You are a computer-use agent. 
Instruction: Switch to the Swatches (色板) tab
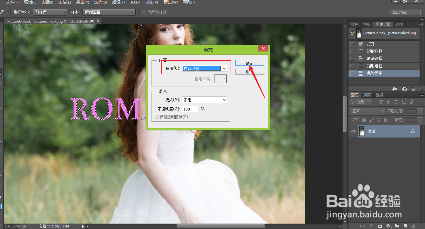[x=367, y=24]
